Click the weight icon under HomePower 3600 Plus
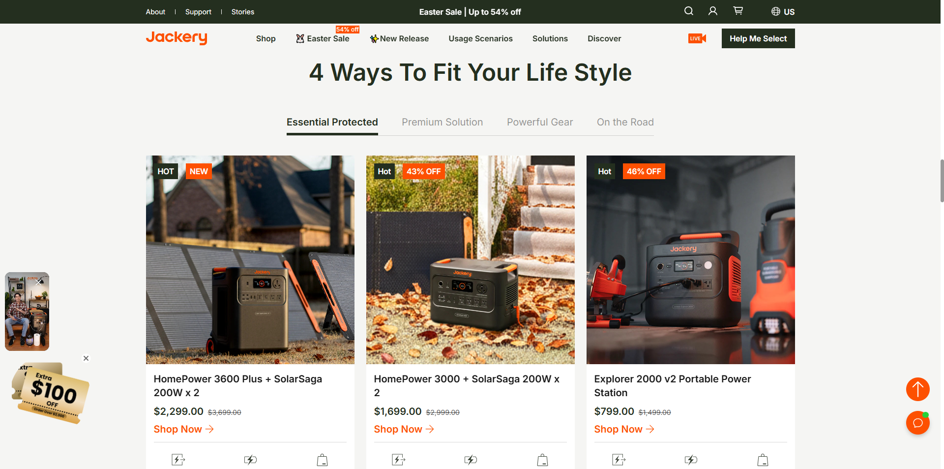Screen dimensions: 944x469 pyautogui.click(x=322, y=460)
